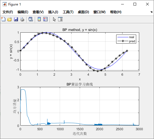
Task: Print the figure with the printer icon
Action: click(x=22, y=19)
